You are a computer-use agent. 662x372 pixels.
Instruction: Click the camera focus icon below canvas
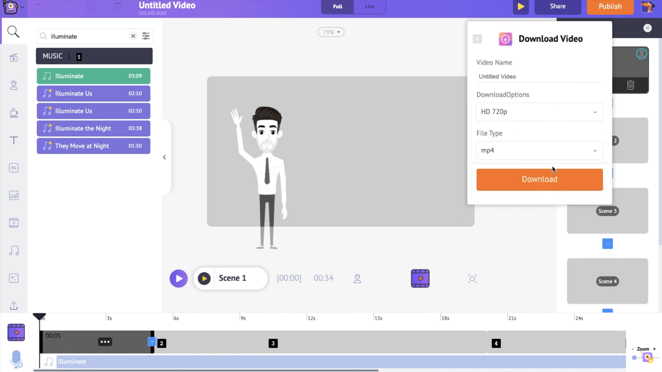(x=472, y=278)
